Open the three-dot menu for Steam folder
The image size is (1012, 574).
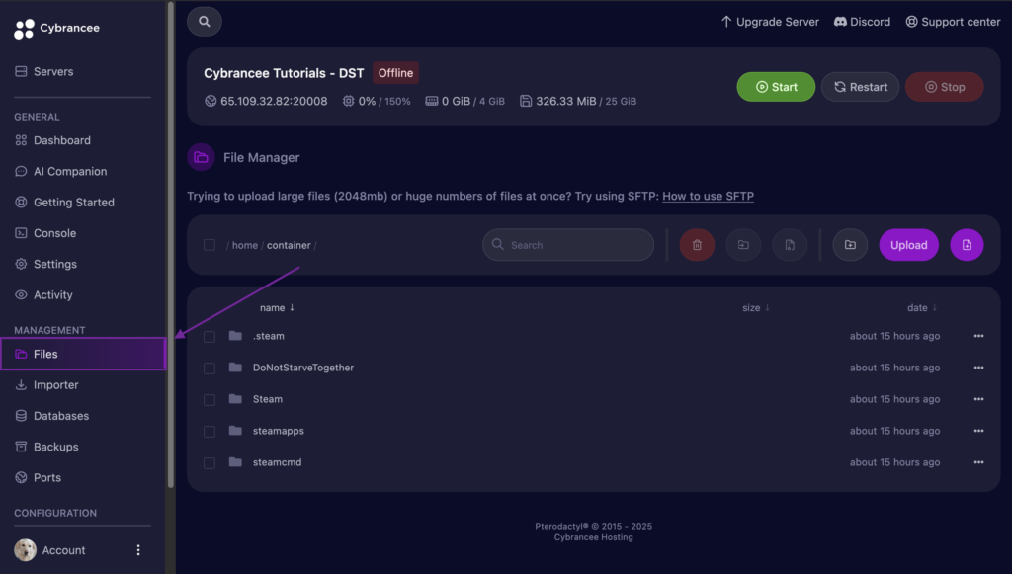tap(978, 399)
